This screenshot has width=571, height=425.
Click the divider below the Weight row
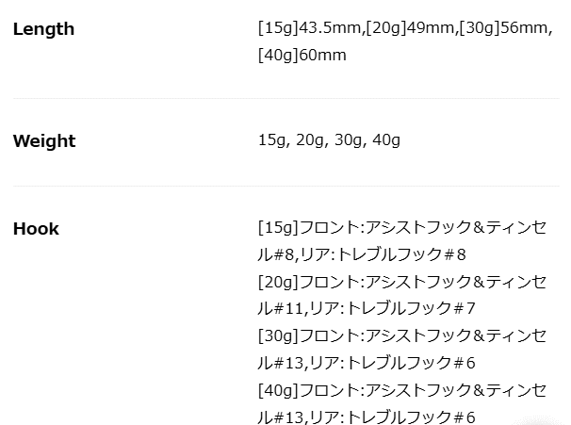[x=286, y=186]
